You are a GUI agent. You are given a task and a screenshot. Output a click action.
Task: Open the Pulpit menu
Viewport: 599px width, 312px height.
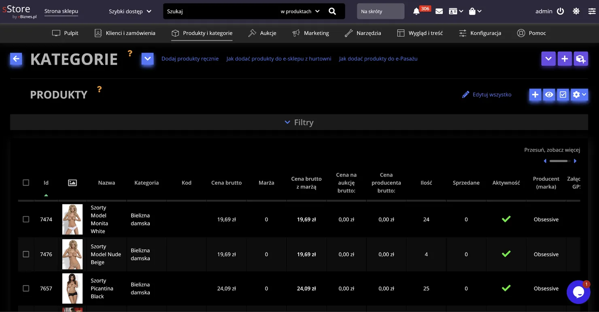(x=65, y=33)
